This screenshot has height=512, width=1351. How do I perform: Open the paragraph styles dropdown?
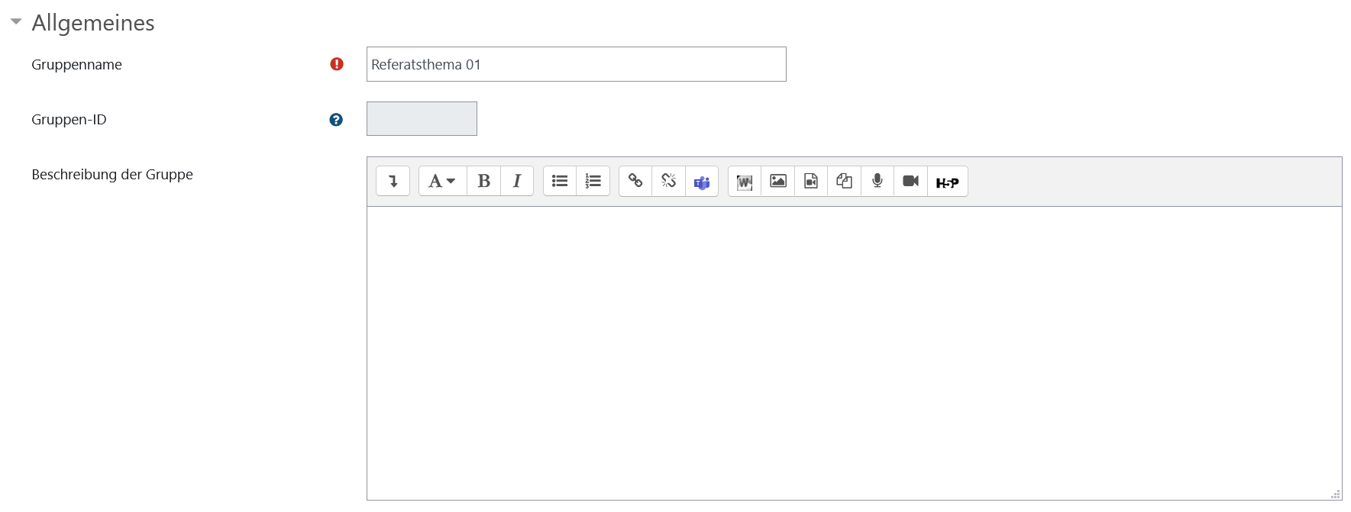(x=442, y=182)
